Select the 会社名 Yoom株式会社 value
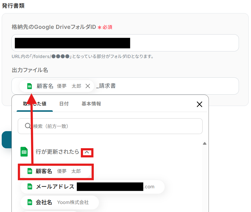The image size is (251, 212). coord(60,203)
